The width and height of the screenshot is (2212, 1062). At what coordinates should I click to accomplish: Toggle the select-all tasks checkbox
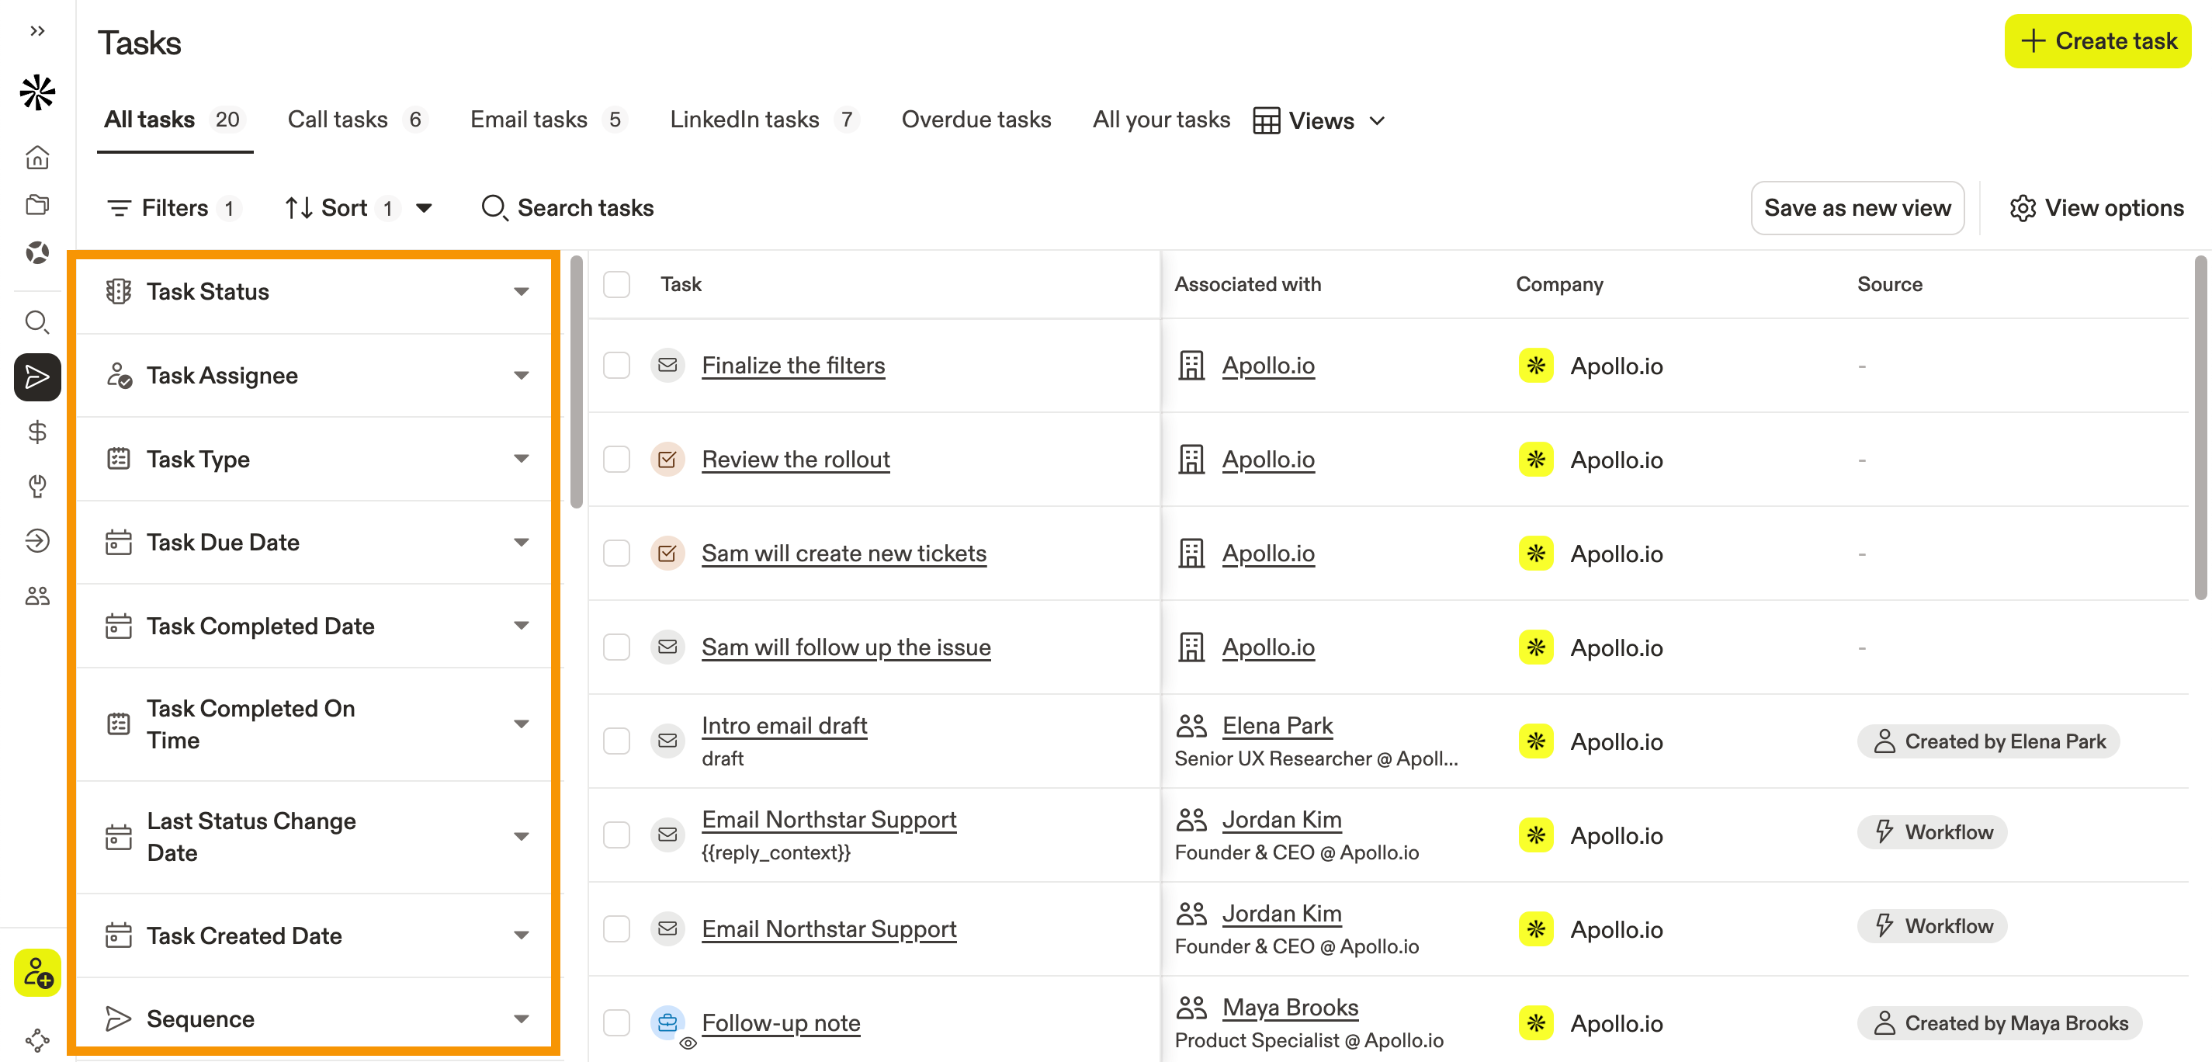616,284
